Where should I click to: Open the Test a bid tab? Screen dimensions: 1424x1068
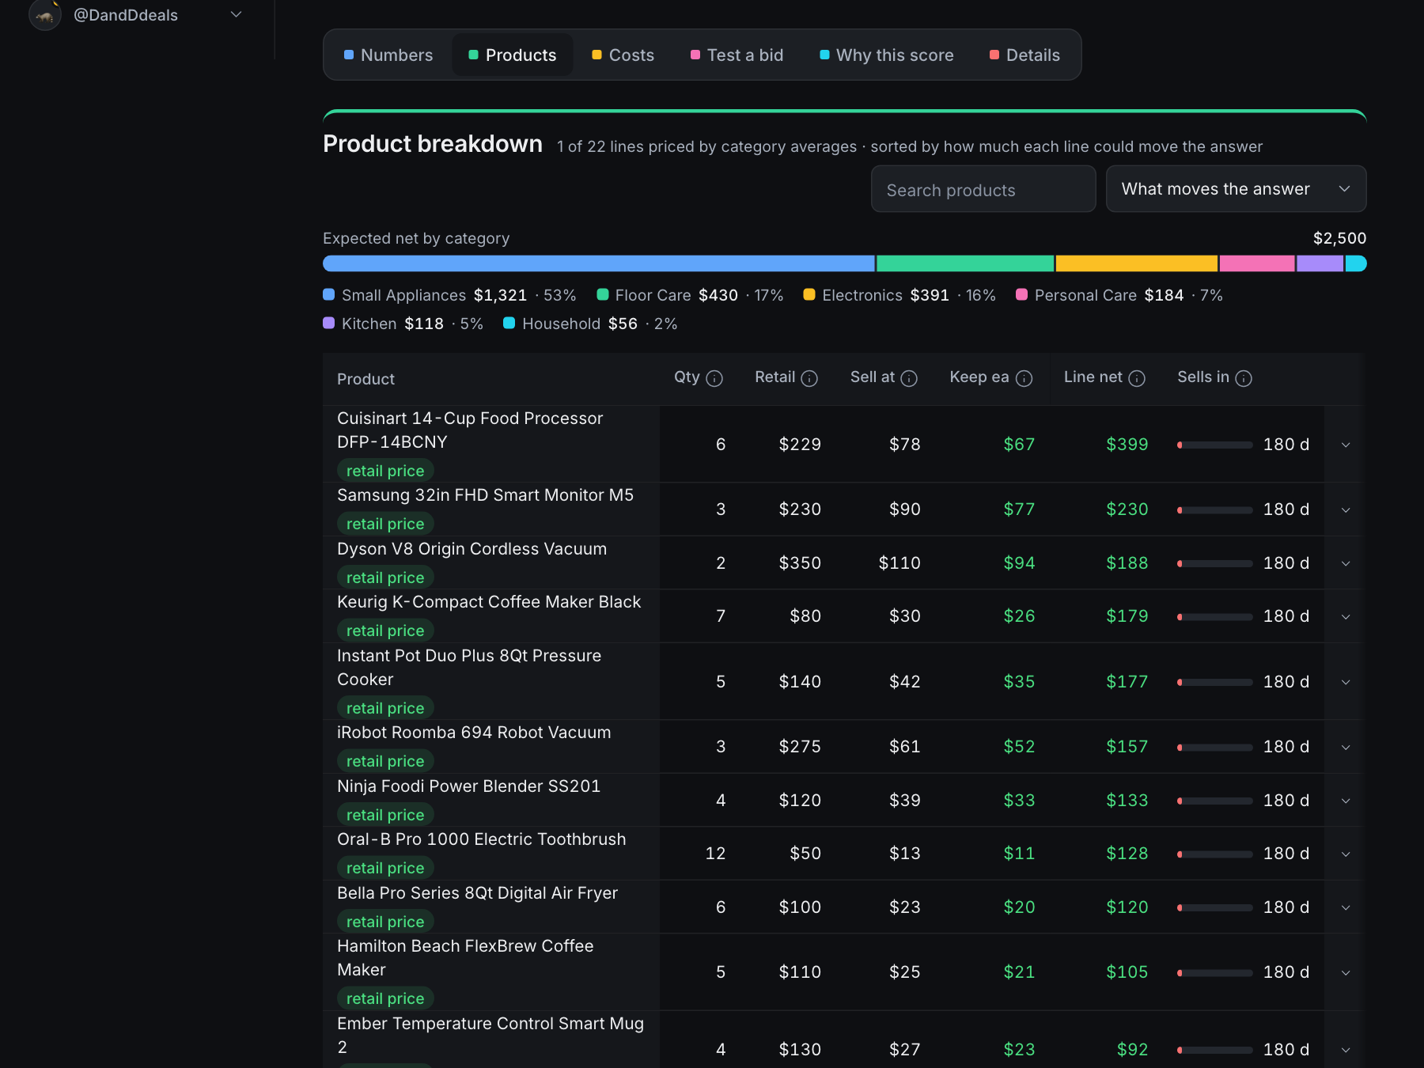point(737,55)
